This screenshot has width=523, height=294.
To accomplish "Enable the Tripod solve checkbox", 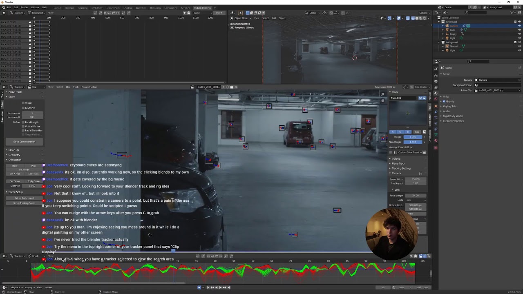I will pyautogui.click(x=23, y=103).
